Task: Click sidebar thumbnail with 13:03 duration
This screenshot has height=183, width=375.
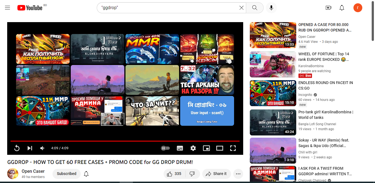Action: 273,35
